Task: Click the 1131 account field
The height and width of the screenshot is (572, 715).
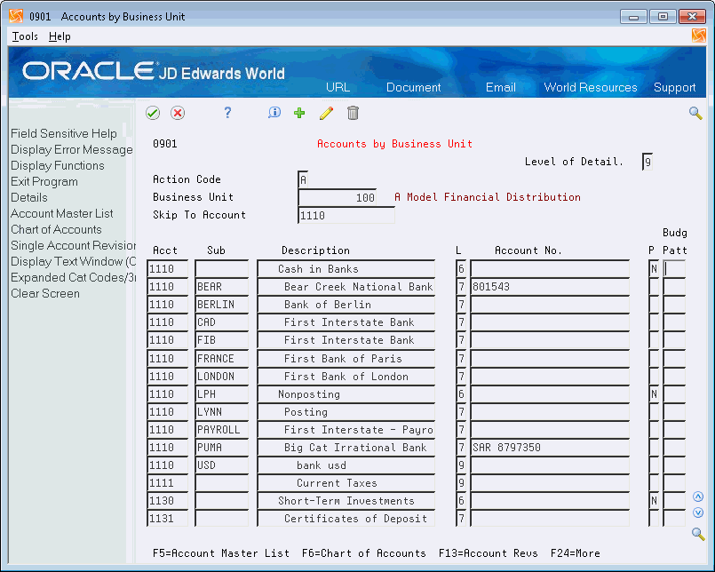Action: click(167, 519)
